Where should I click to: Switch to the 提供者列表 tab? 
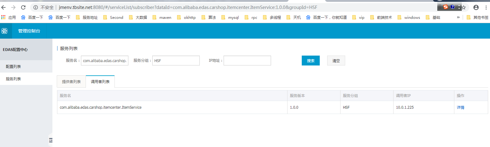point(71,82)
